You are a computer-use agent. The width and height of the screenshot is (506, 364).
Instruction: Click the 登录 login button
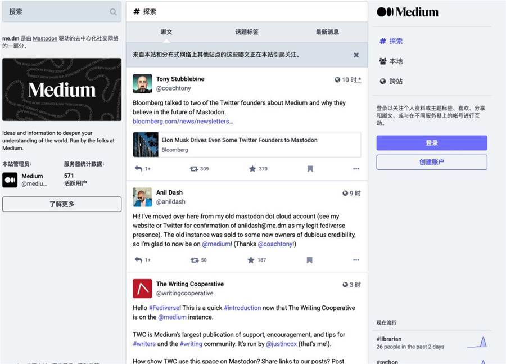432,143
